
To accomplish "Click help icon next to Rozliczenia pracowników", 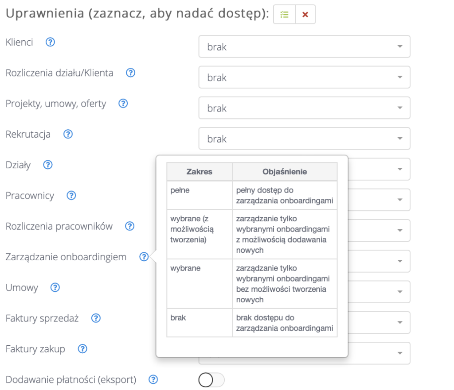I will tap(129, 226).
